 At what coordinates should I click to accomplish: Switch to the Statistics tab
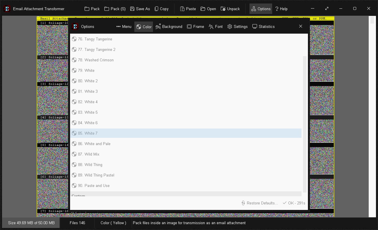tap(263, 26)
